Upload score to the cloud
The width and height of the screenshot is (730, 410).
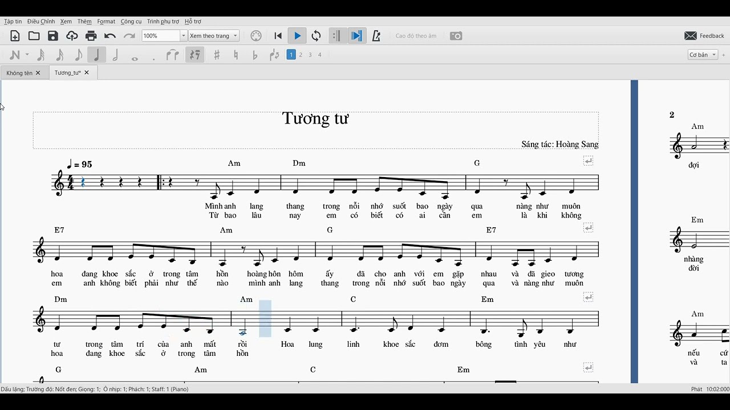[x=72, y=36]
